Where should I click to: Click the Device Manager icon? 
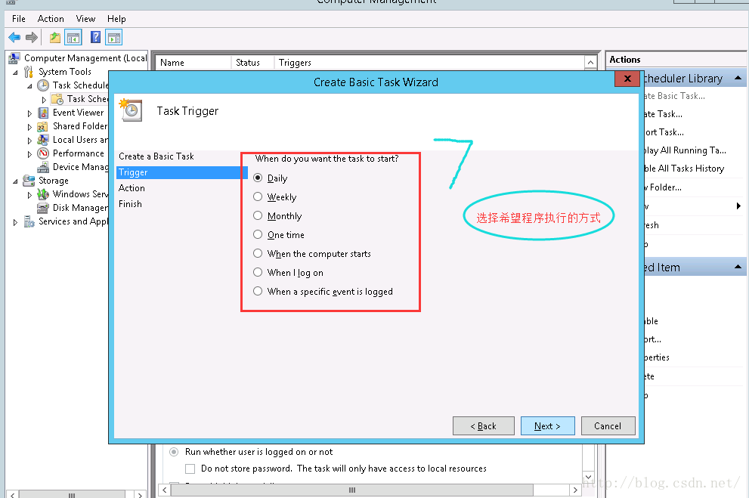coord(43,167)
